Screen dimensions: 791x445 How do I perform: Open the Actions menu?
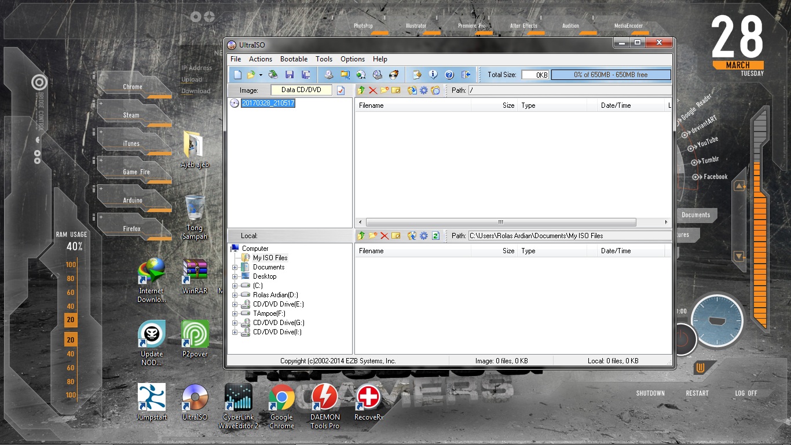[261, 59]
